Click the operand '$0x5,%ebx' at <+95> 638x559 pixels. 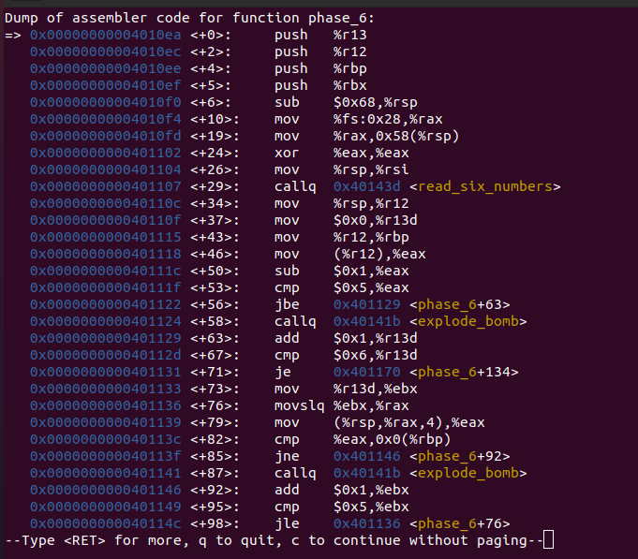point(371,508)
